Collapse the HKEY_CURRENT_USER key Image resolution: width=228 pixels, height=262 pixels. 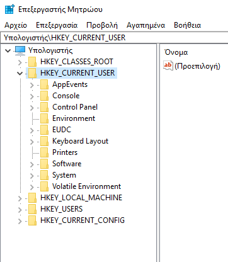[x=20, y=74]
